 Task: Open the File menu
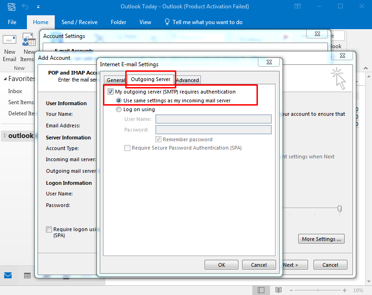point(12,22)
